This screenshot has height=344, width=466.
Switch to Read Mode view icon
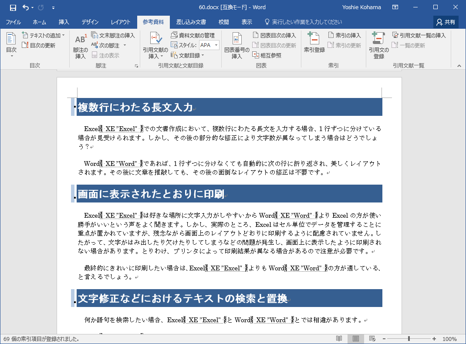click(x=339, y=339)
